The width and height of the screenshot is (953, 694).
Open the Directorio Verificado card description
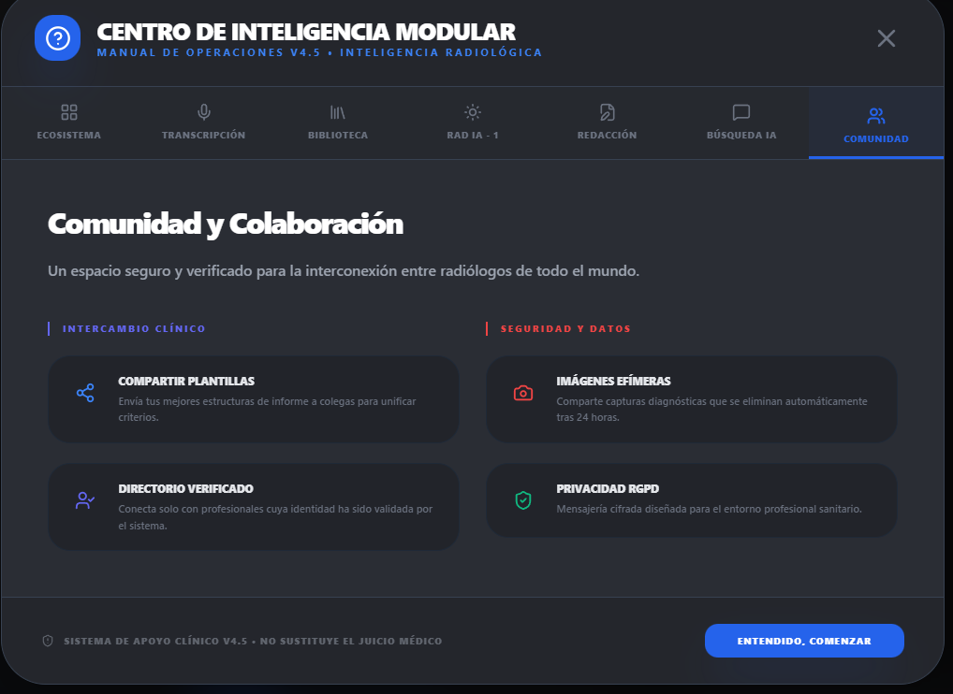tap(275, 517)
